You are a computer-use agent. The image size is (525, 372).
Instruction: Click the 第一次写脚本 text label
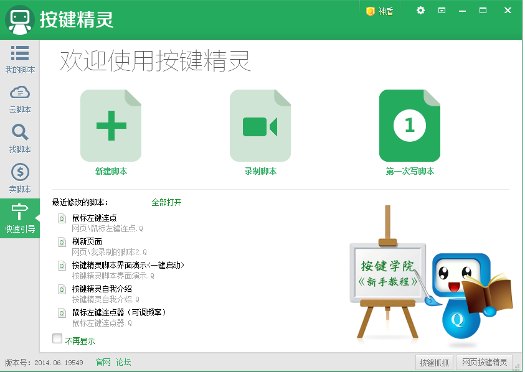pos(410,171)
